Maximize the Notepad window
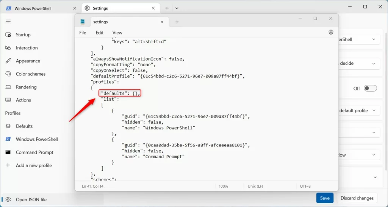This screenshot has width=388, height=207. (x=315, y=19)
